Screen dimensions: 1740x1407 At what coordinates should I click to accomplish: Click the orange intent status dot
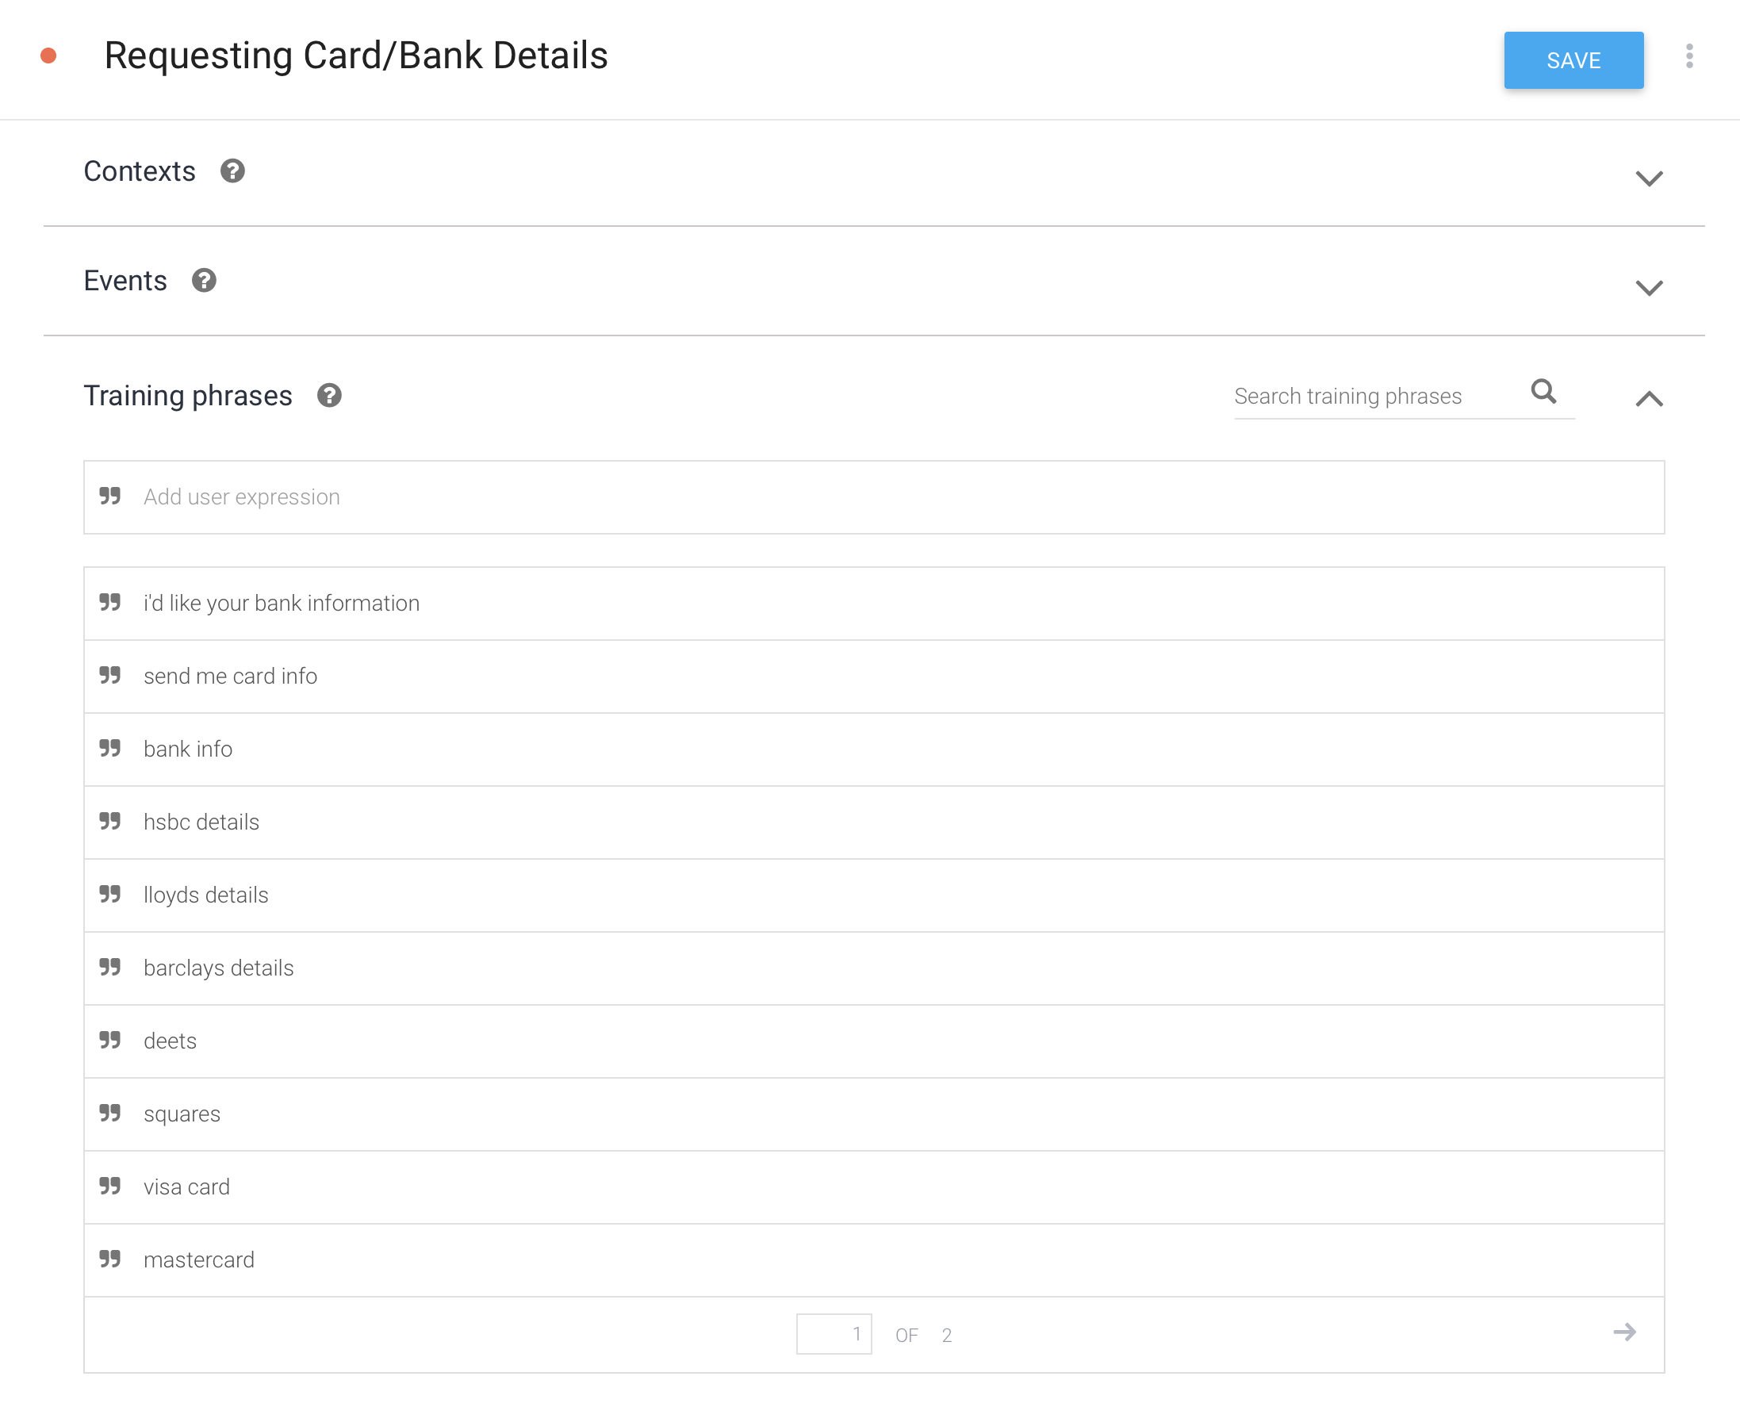[48, 56]
